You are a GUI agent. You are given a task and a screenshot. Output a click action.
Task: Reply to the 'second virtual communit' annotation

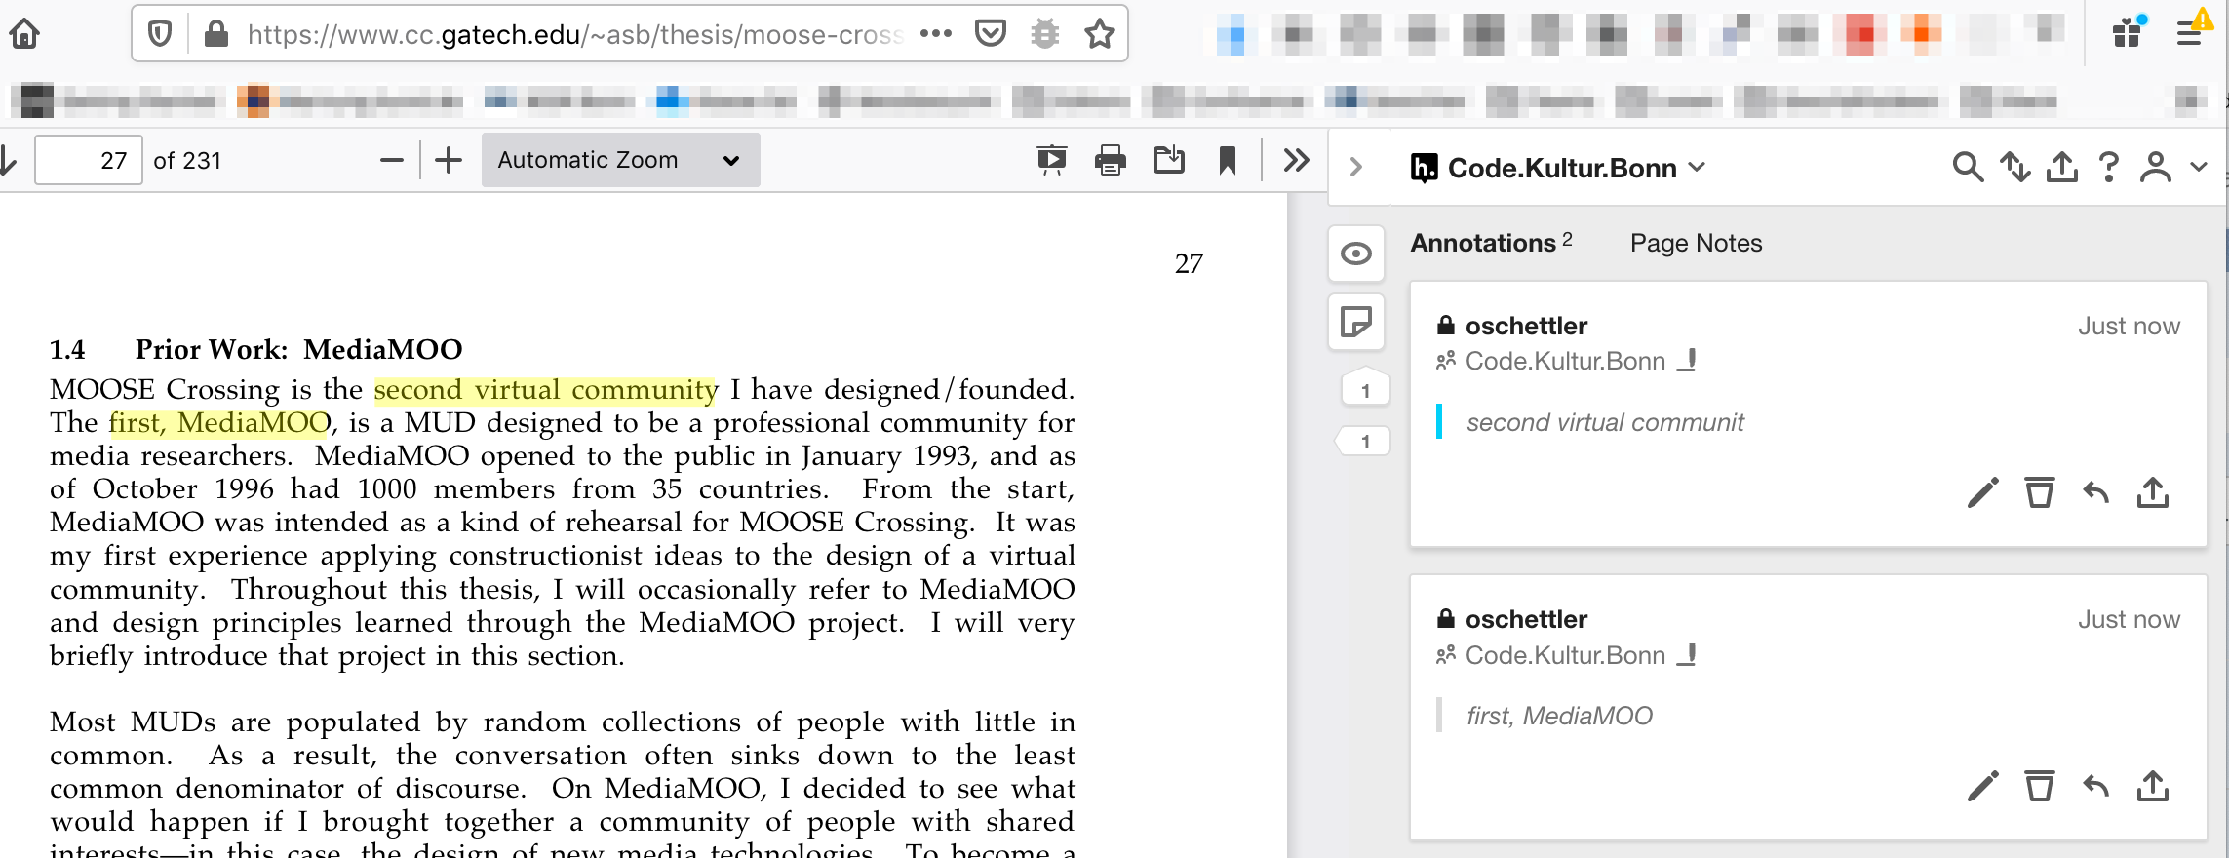[x=2095, y=493]
